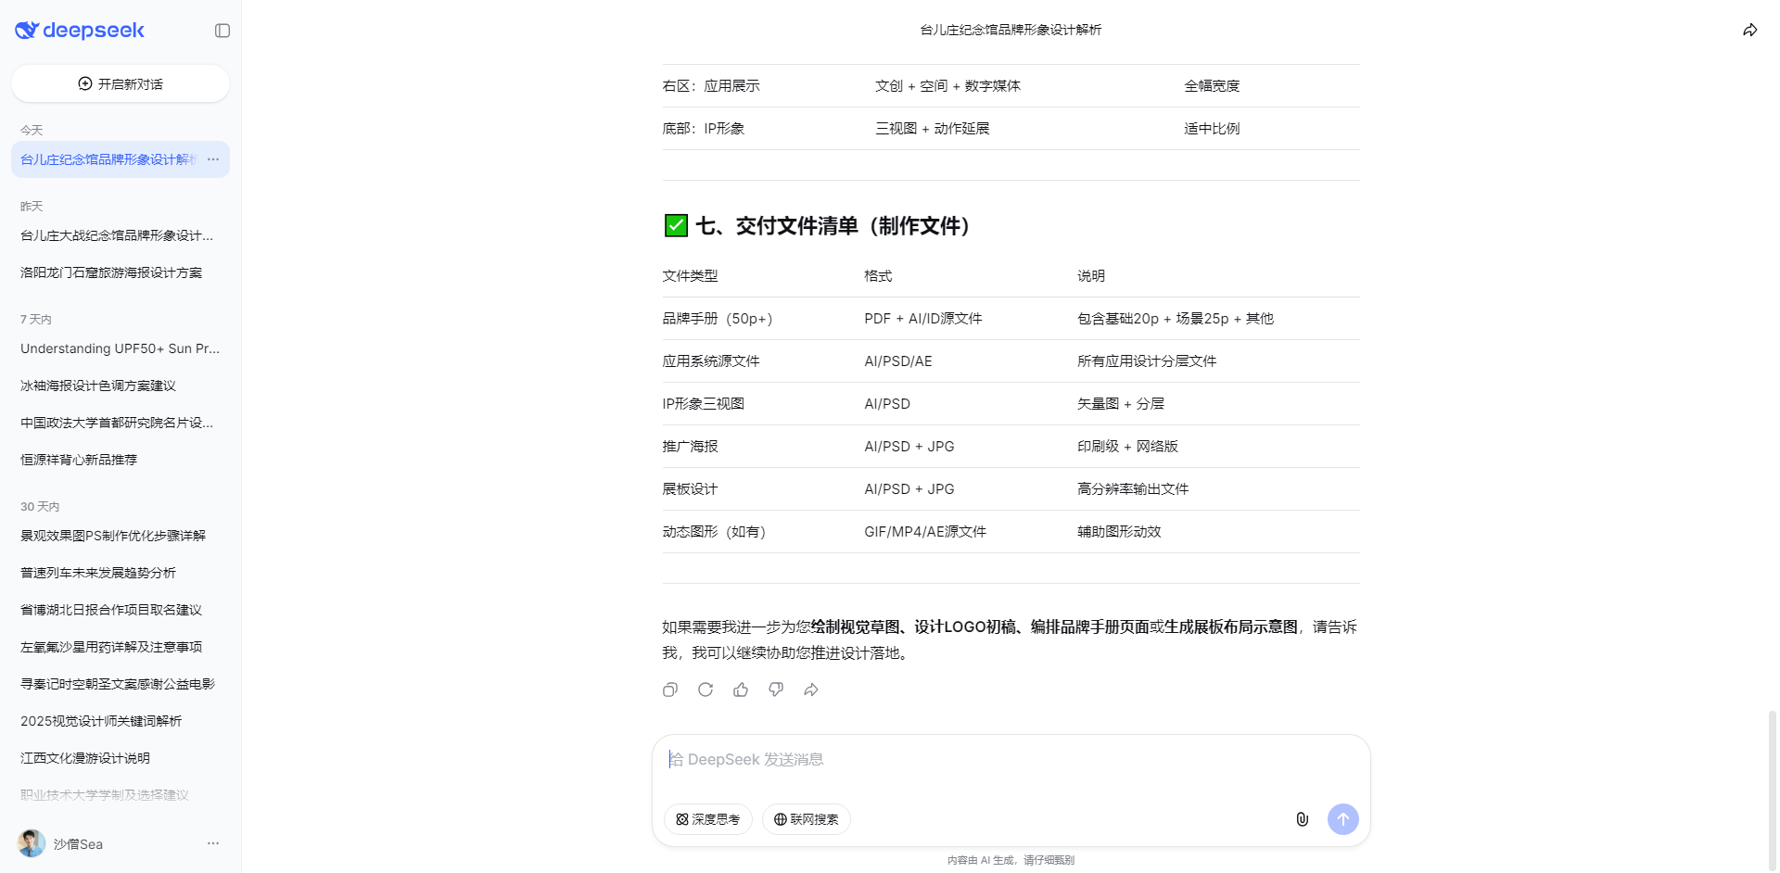Open the 中国政法大学首都研究院名片设 chat
The height and width of the screenshot is (873, 1780).
pyautogui.click(x=121, y=423)
